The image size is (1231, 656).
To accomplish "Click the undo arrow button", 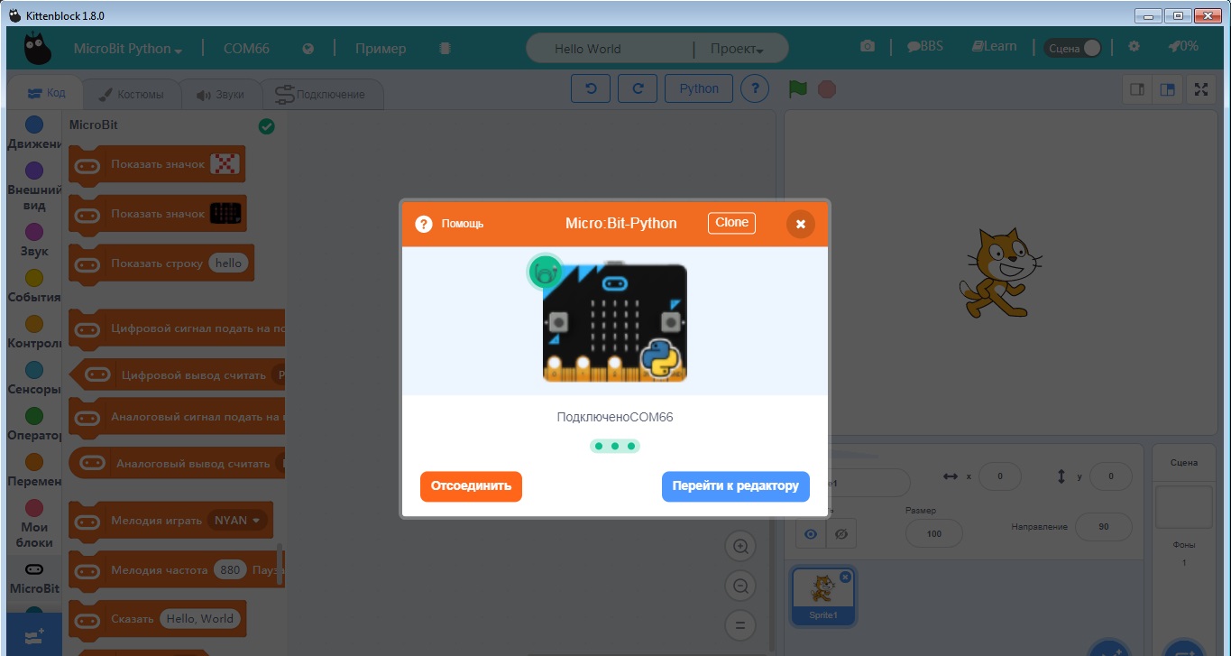I will (x=591, y=88).
